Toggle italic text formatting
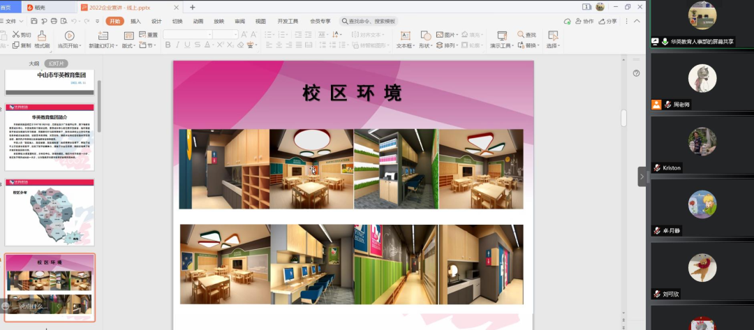754x330 pixels. pyautogui.click(x=178, y=45)
